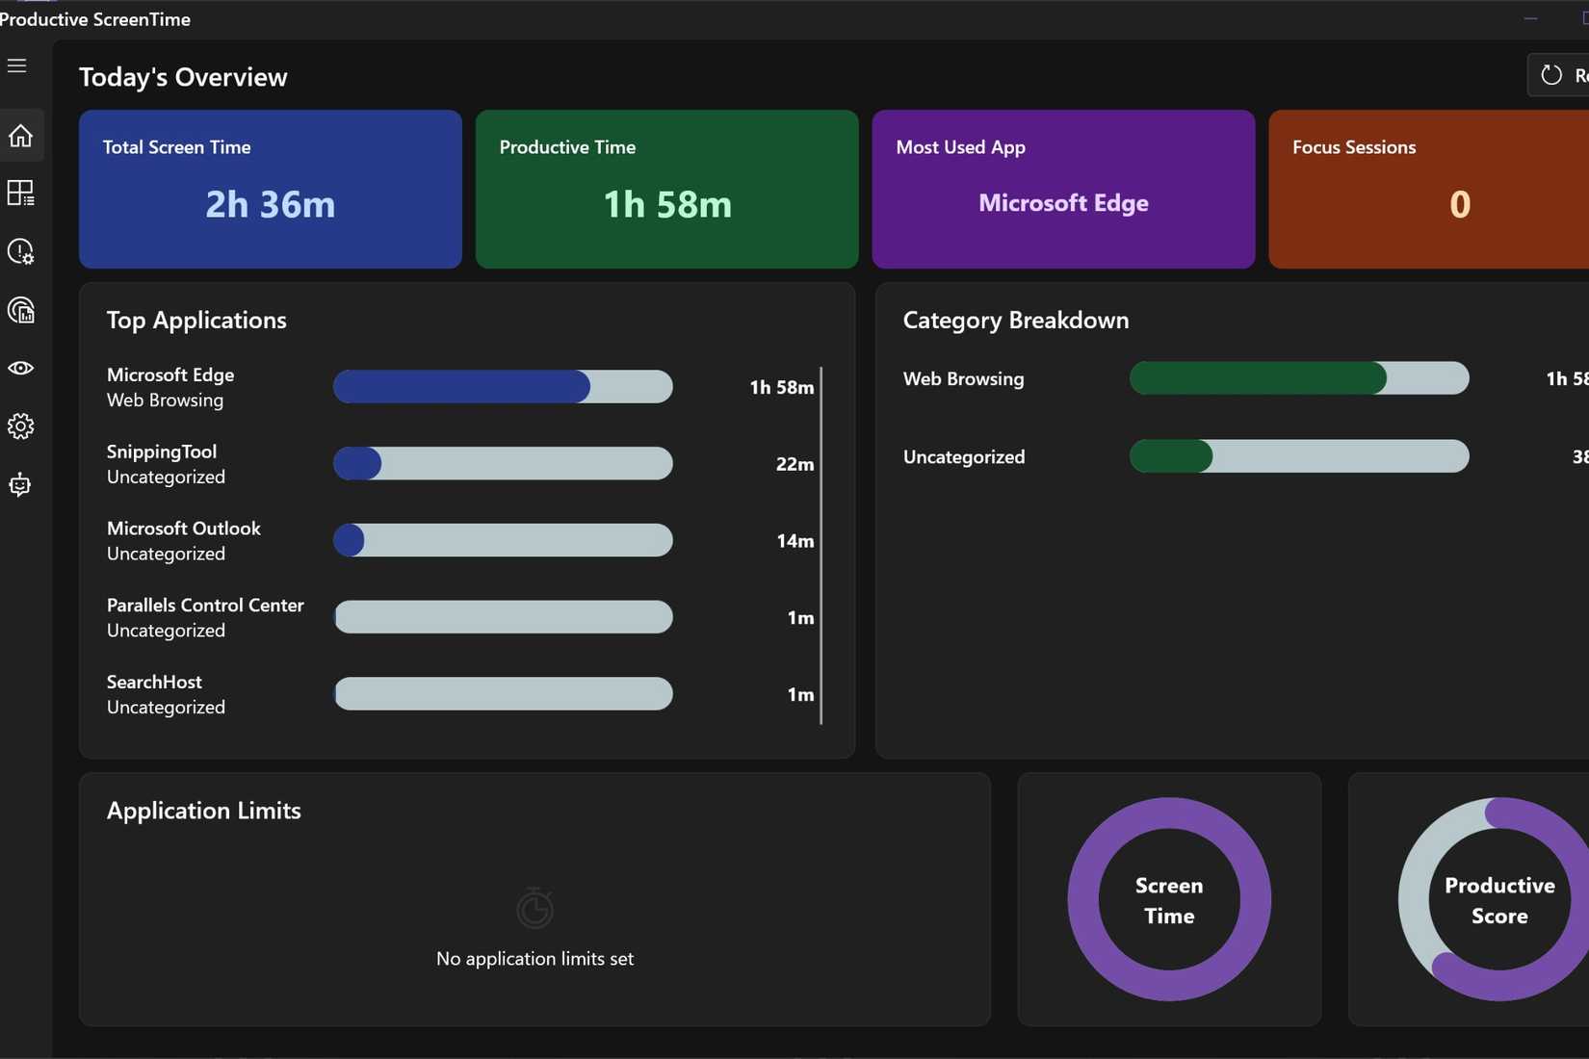
Task: Click the Screen Time donut chart
Action: [1169, 899]
